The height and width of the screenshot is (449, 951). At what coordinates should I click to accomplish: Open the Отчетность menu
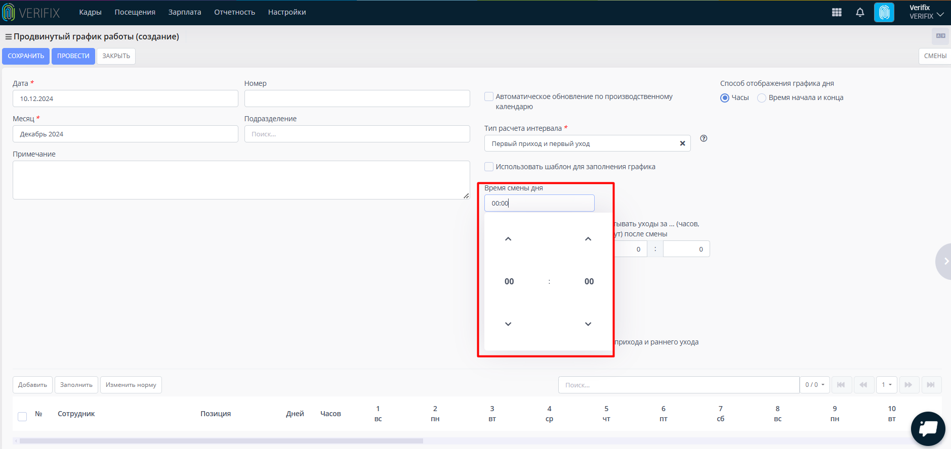tap(235, 12)
